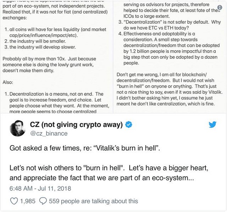Open the left attached screenshot image

57,57
